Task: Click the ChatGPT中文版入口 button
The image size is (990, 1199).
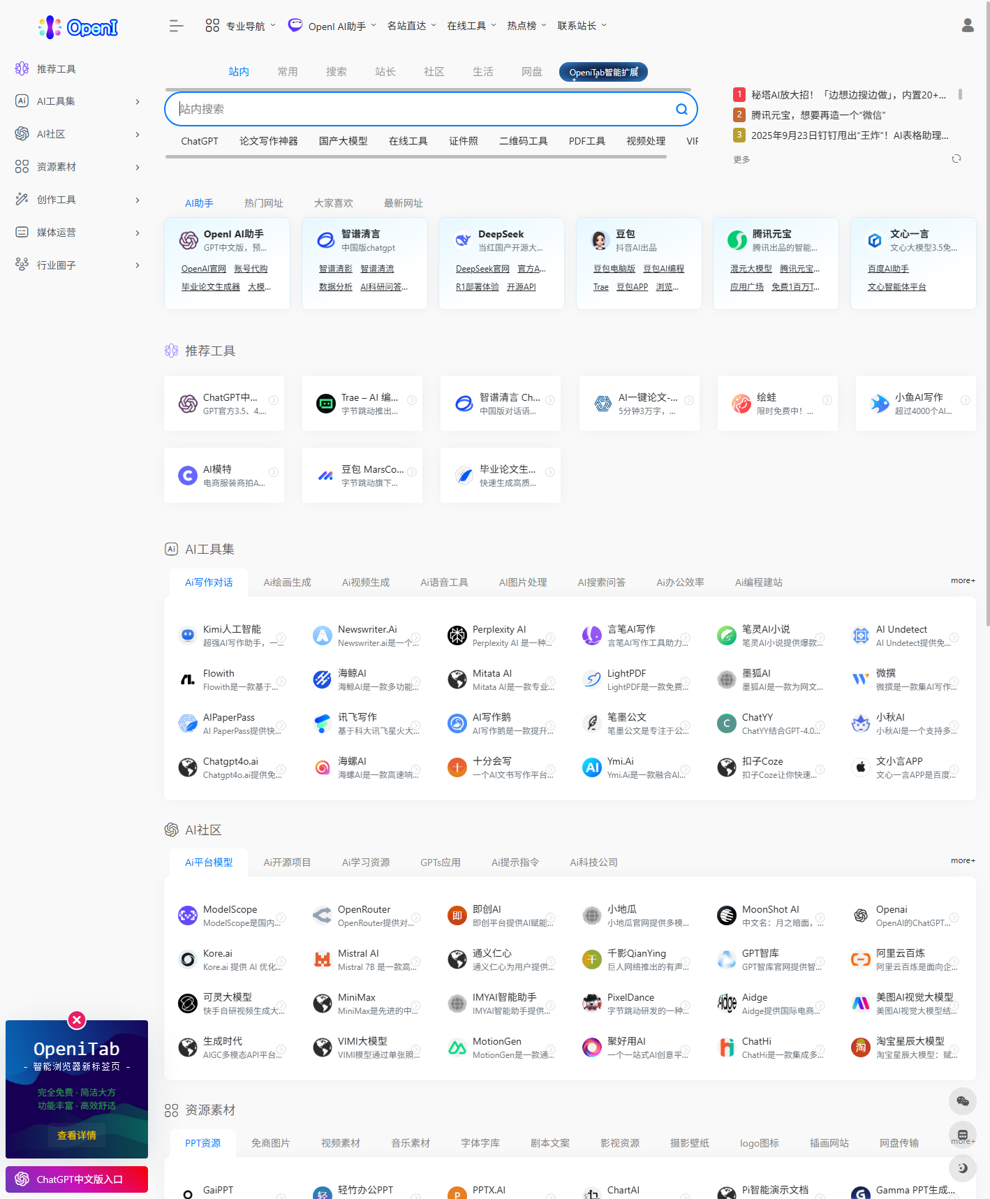Action: coord(77,1179)
